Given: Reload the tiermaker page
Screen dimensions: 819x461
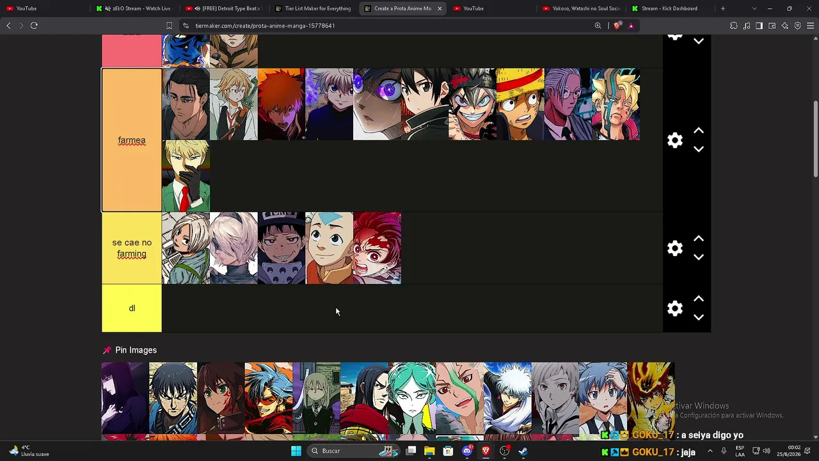Looking at the screenshot, I should click(x=34, y=26).
